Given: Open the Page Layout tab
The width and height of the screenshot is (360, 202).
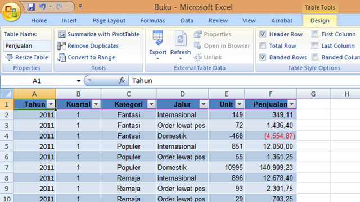Looking at the screenshot, I should point(109,21).
